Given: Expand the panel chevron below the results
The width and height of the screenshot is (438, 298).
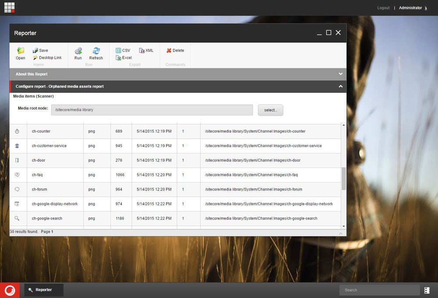Looking at the screenshot, I should (x=340, y=234).
